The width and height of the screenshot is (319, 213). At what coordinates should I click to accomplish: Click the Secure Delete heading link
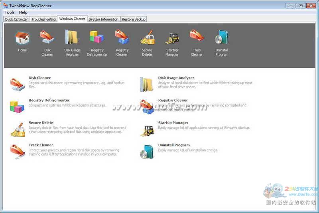41,123
